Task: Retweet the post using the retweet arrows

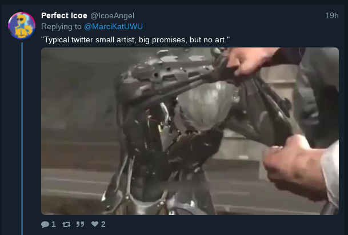Action: 66,224
